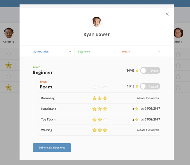Click Sarah B.'s avatar
Screen dimensions: 190x165
click(9, 33)
